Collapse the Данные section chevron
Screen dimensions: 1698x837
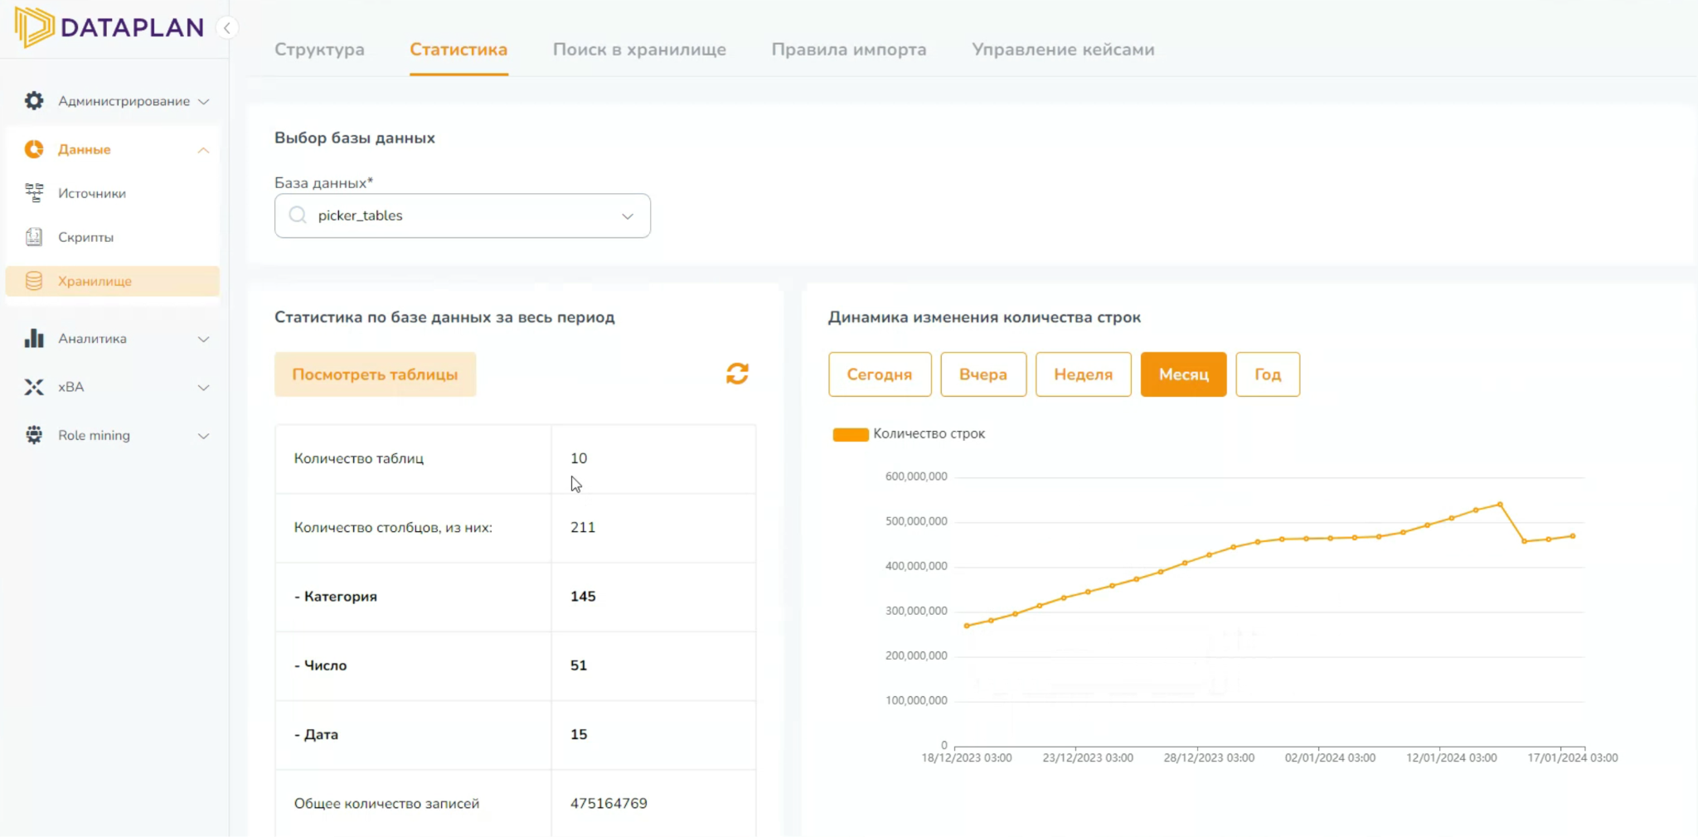[x=203, y=150]
